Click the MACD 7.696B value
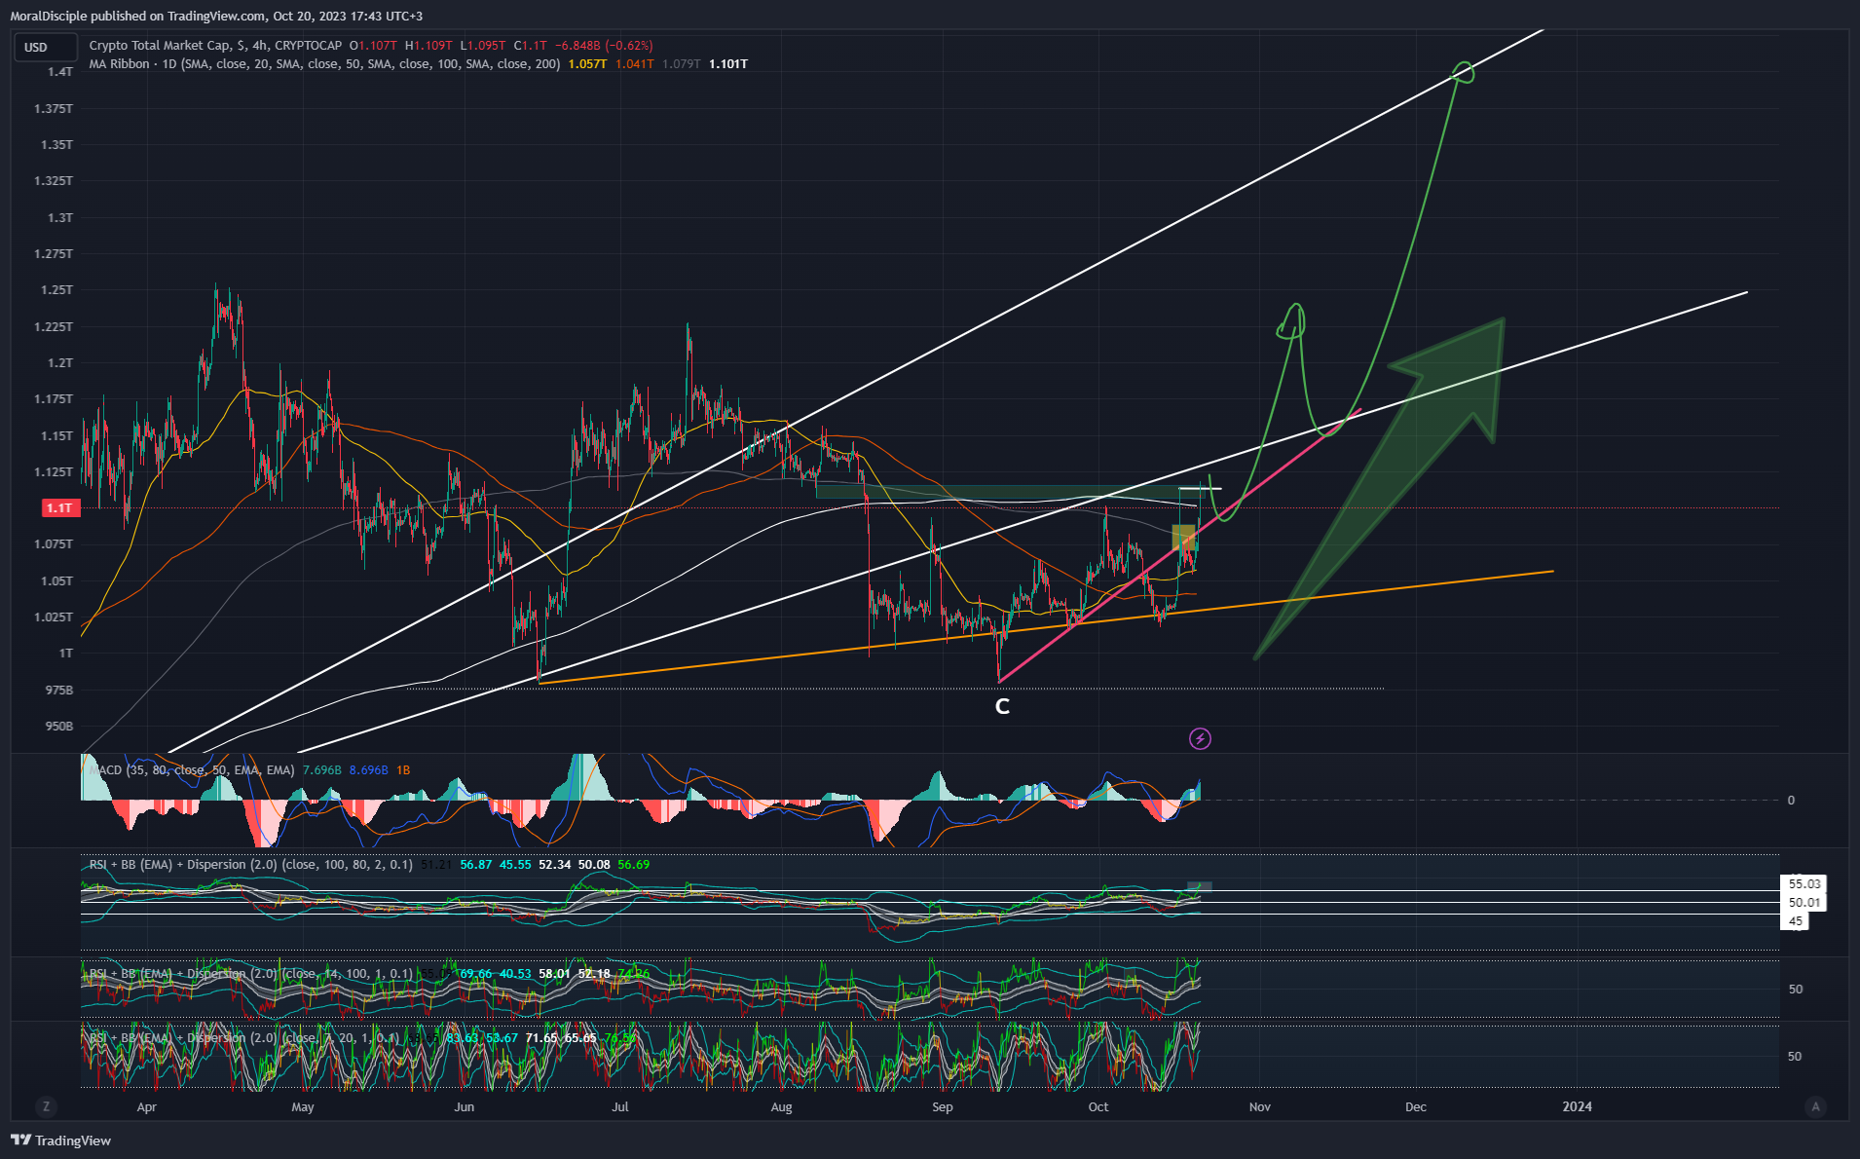 point(322,770)
